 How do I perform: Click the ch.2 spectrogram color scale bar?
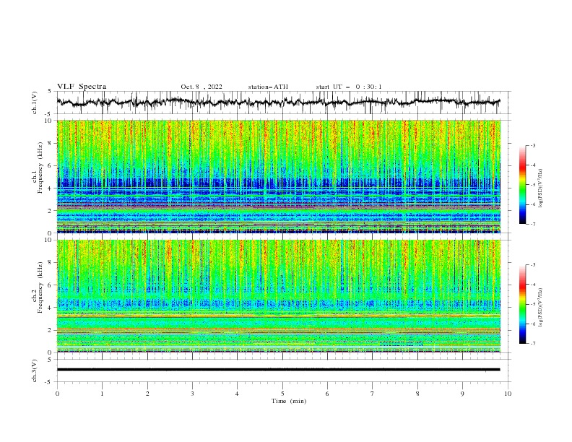point(522,304)
